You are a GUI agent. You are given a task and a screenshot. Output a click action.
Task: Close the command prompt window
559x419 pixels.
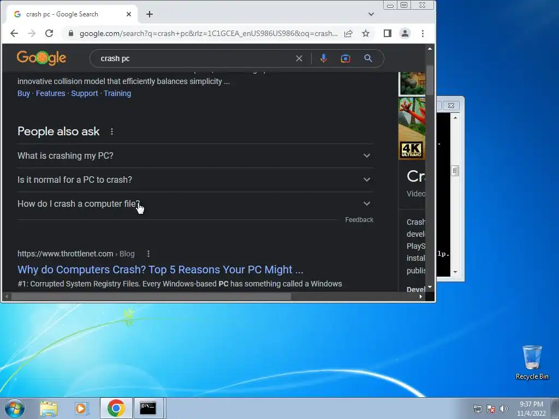[x=451, y=105]
